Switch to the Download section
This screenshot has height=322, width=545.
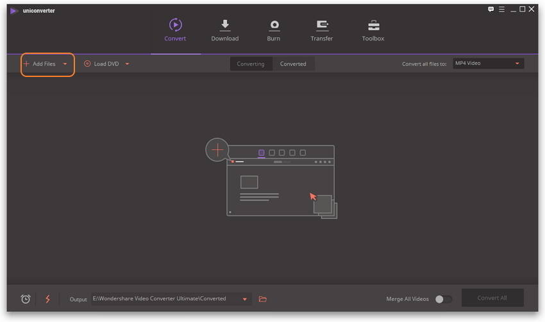click(x=225, y=30)
